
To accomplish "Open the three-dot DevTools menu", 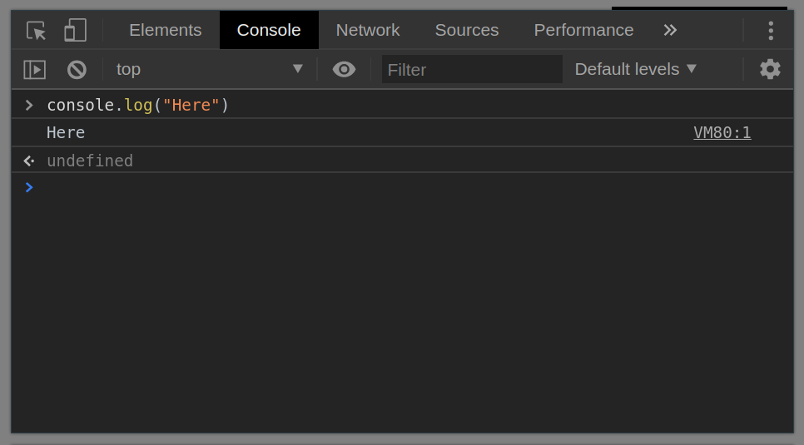I will [771, 31].
